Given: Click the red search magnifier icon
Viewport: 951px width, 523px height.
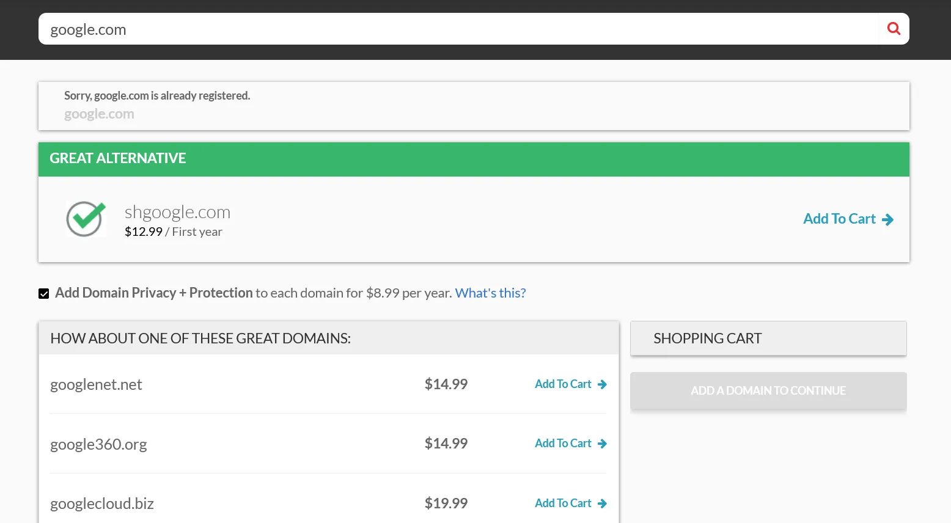Looking at the screenshot, I should click(894, 29).
